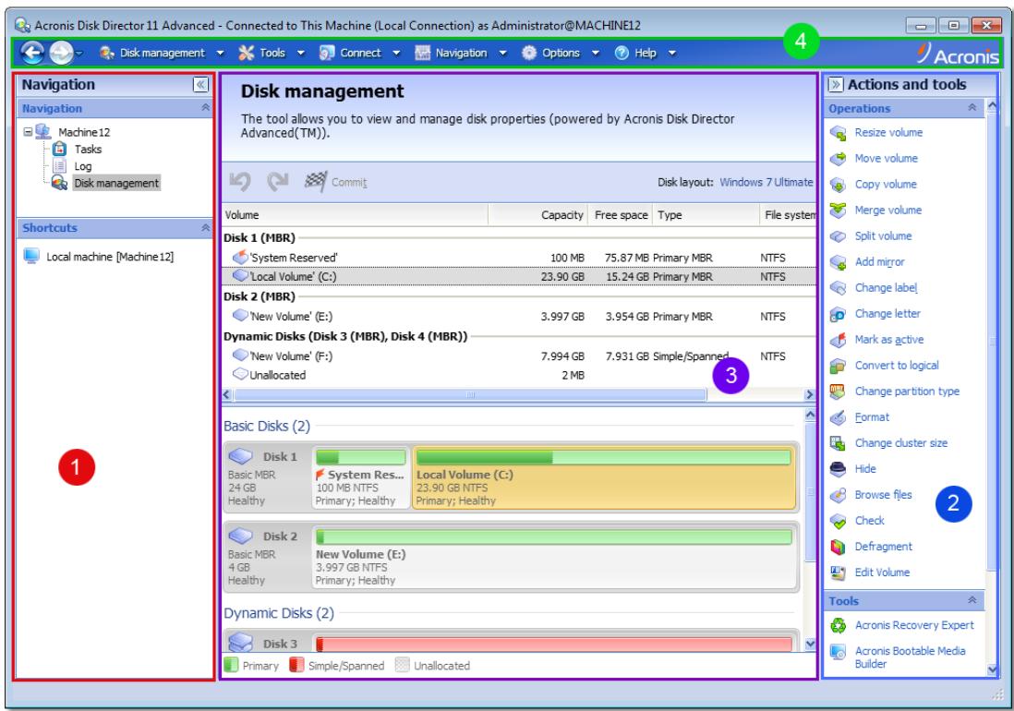1014x711 pixels.
Task: Click the Resize volume link
Action: click(888, 133)
